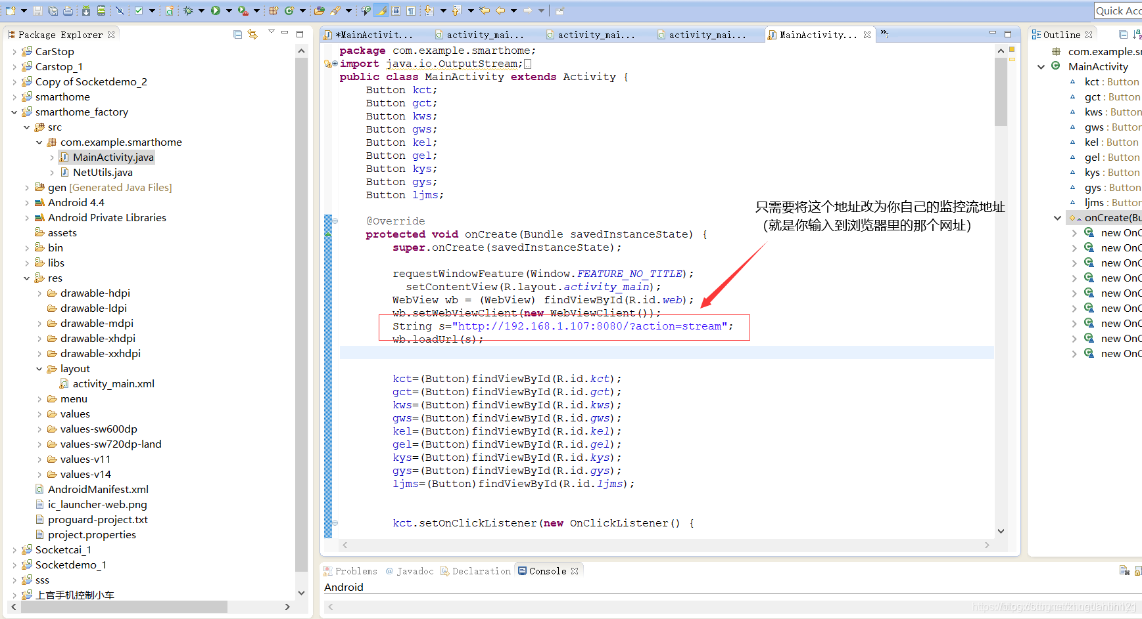Open the Android SDK Manager icon
1142x619 pixels.
click(x=86, y=11)
